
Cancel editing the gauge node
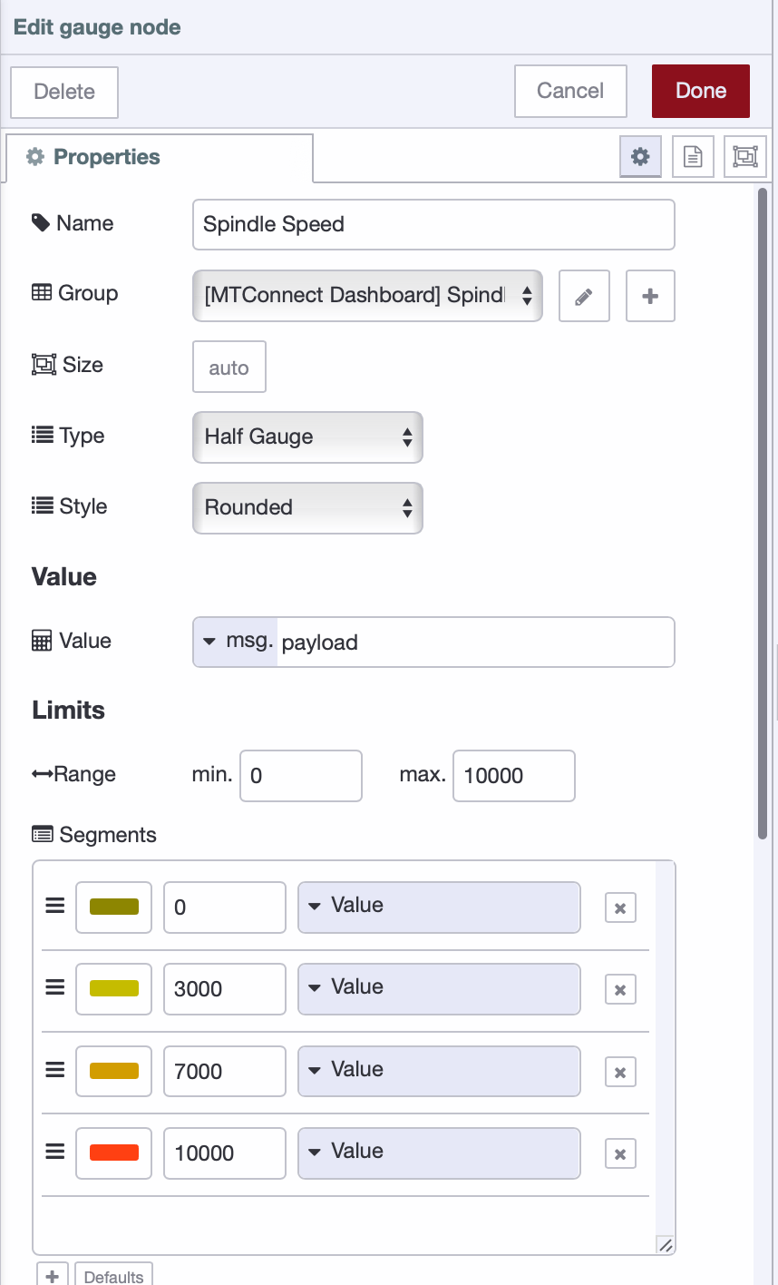[570, 90]
